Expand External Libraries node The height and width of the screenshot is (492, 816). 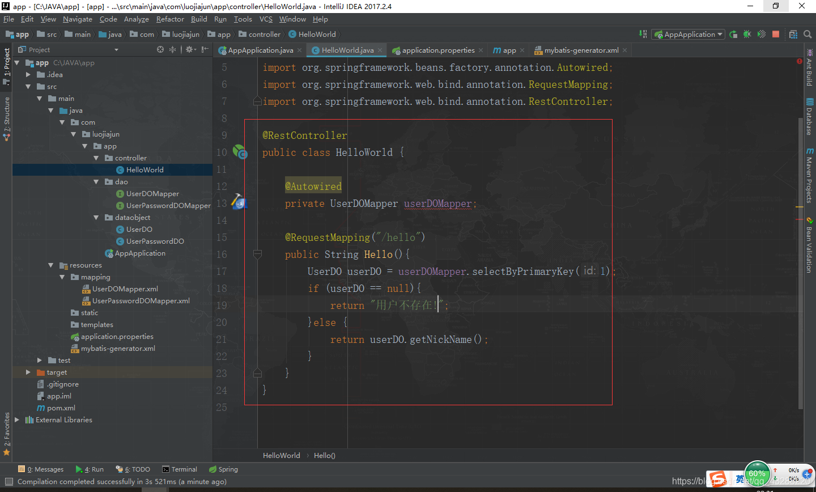pos(17,419)
